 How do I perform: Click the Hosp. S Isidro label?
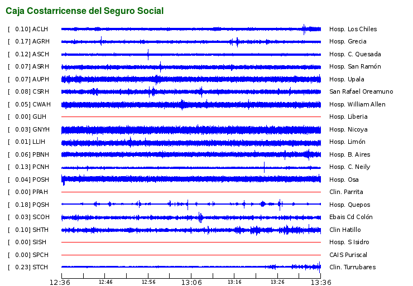pyautogui.click(x=349, y=243)
